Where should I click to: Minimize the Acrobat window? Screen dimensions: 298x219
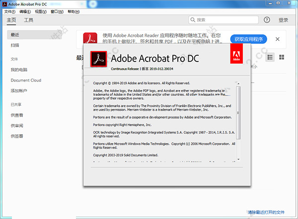(270, 3)
